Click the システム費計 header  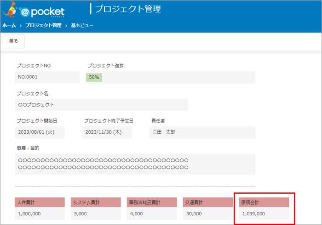point(96,202)
